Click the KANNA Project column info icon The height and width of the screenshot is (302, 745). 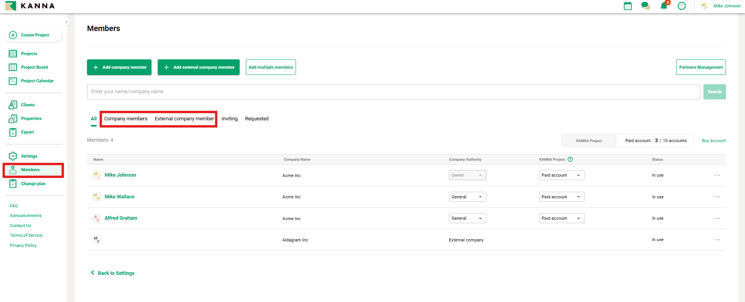(x=570, y=159)
